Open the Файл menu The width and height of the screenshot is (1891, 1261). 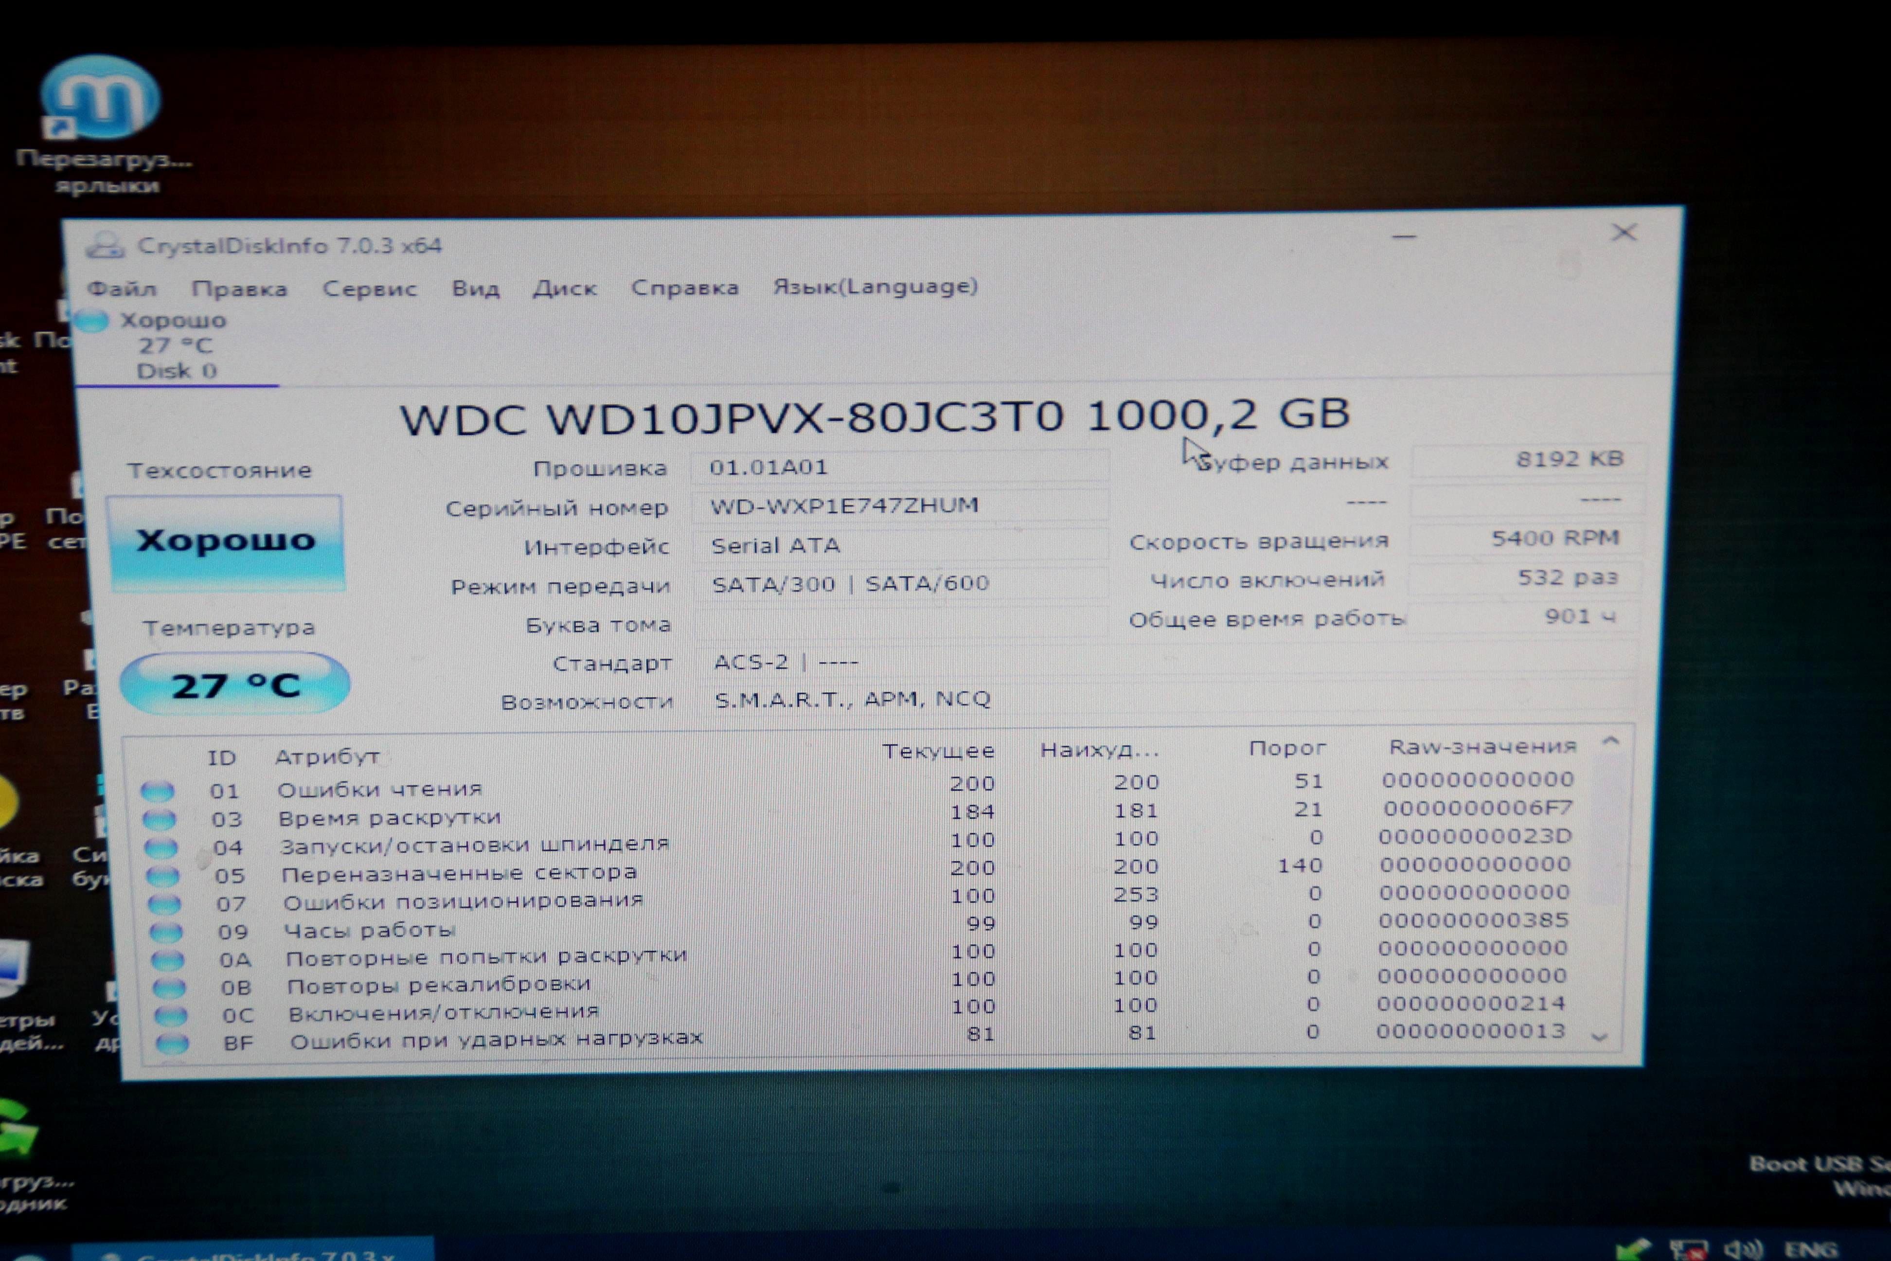point(122,288)
